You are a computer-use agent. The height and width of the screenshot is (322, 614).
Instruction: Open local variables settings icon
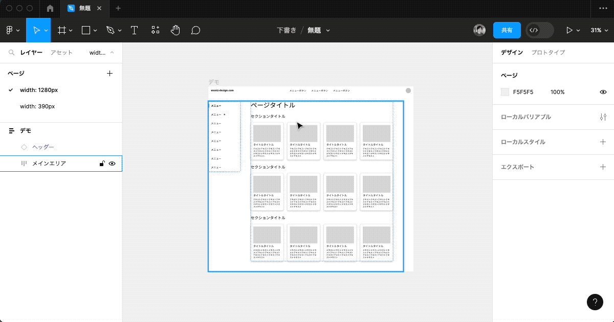tap(603, 117)
